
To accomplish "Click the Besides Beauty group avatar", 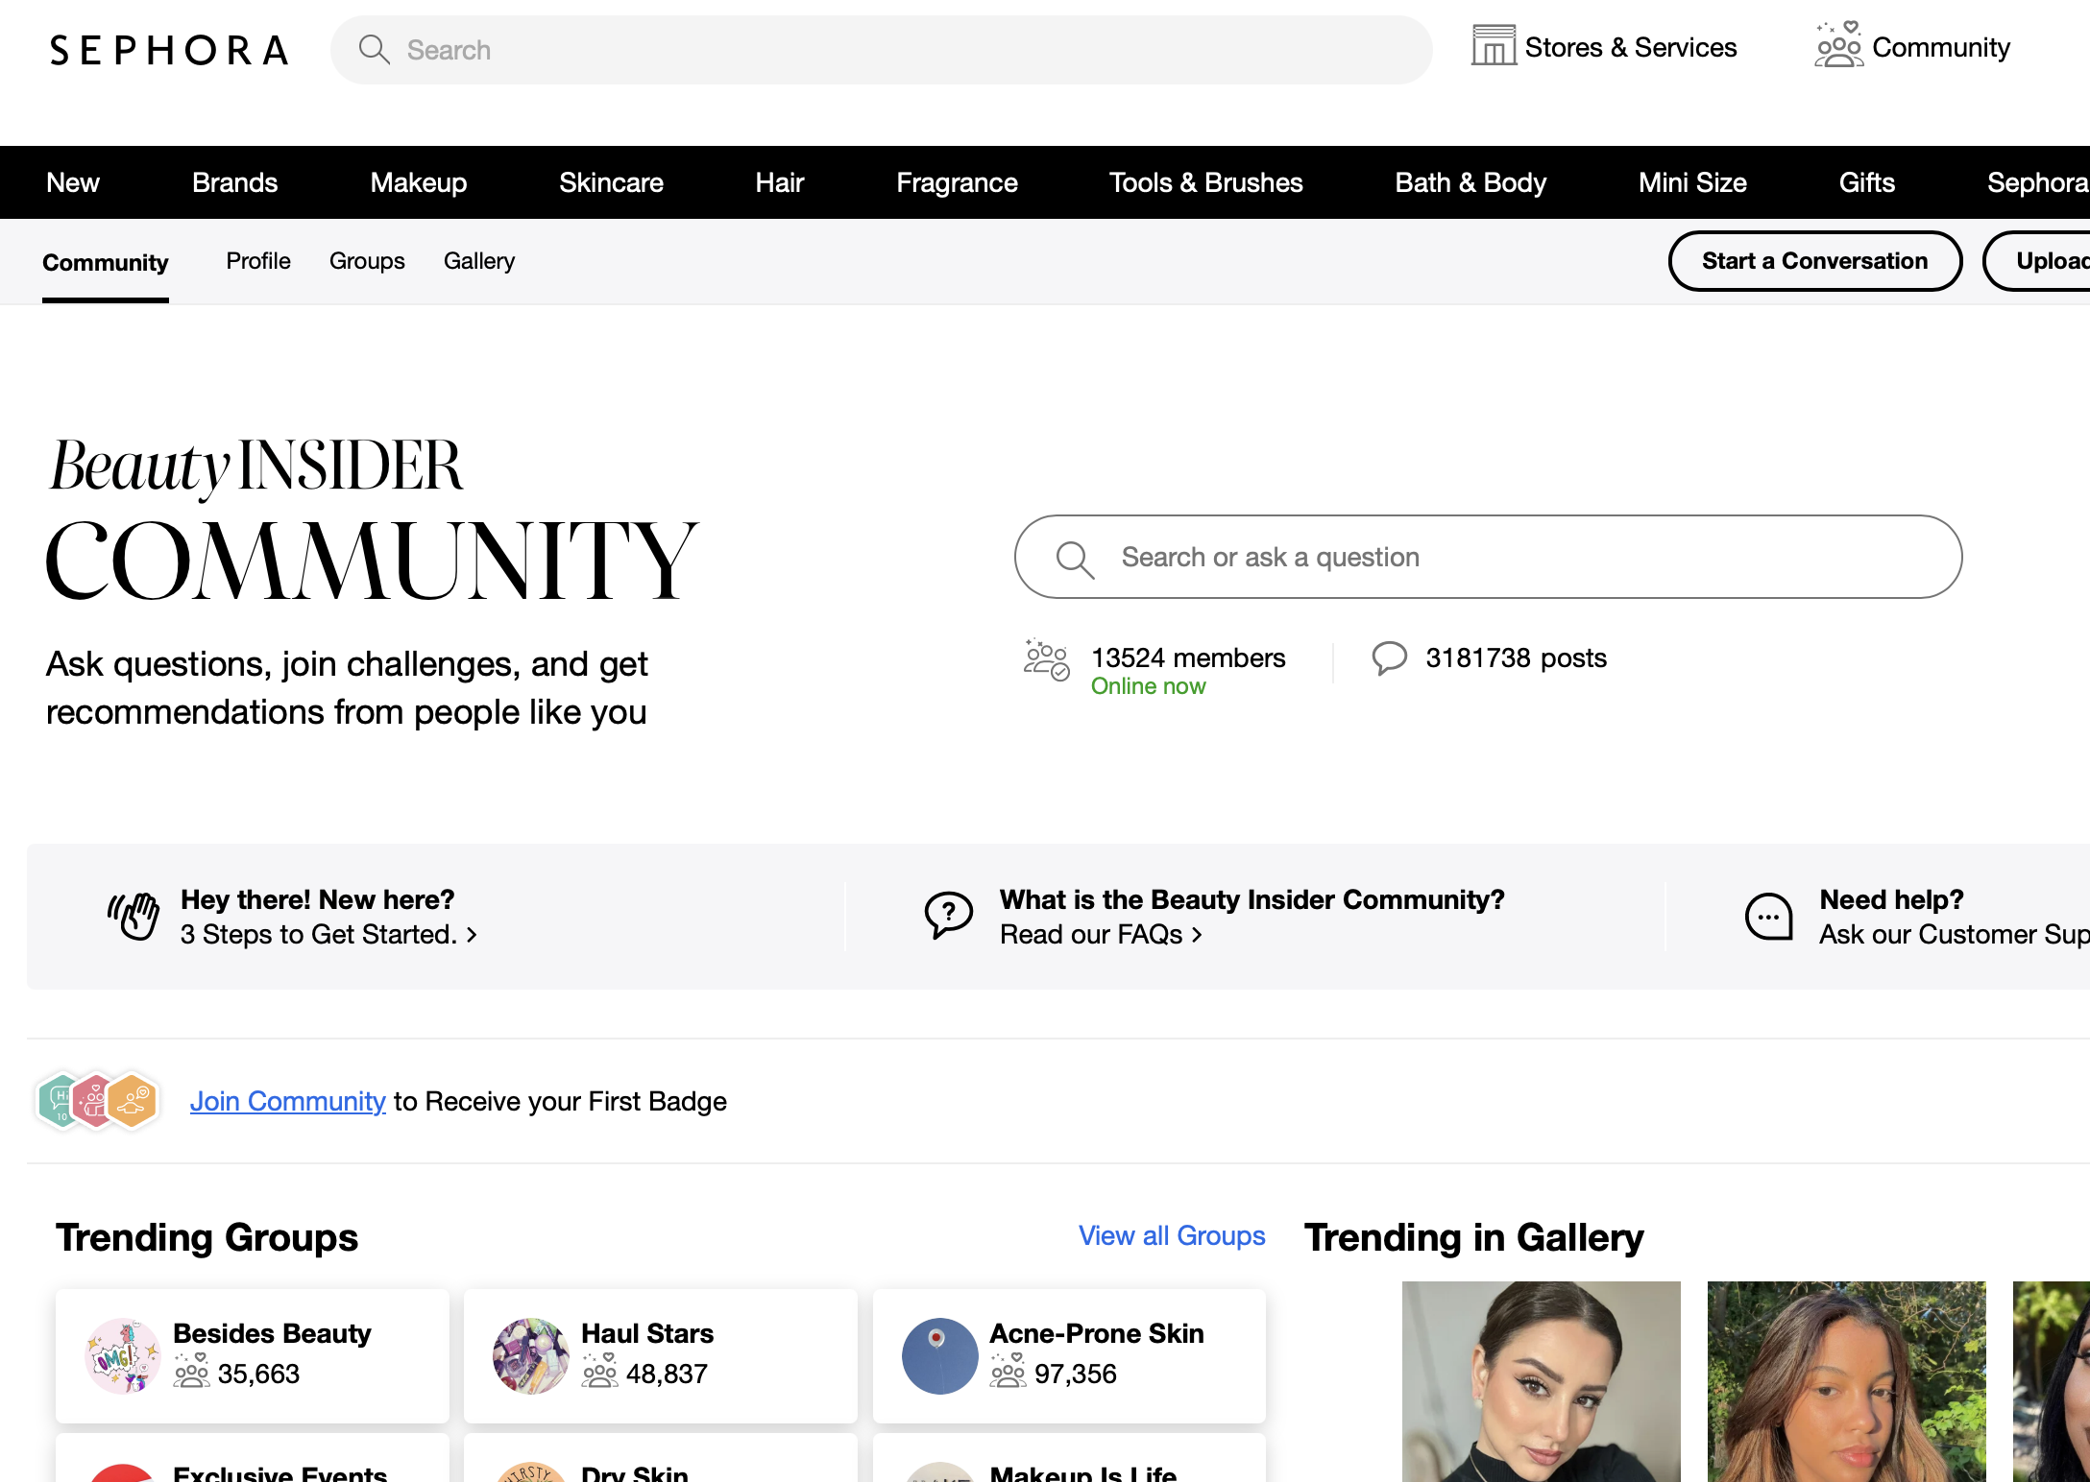I will click(123, 1355).
